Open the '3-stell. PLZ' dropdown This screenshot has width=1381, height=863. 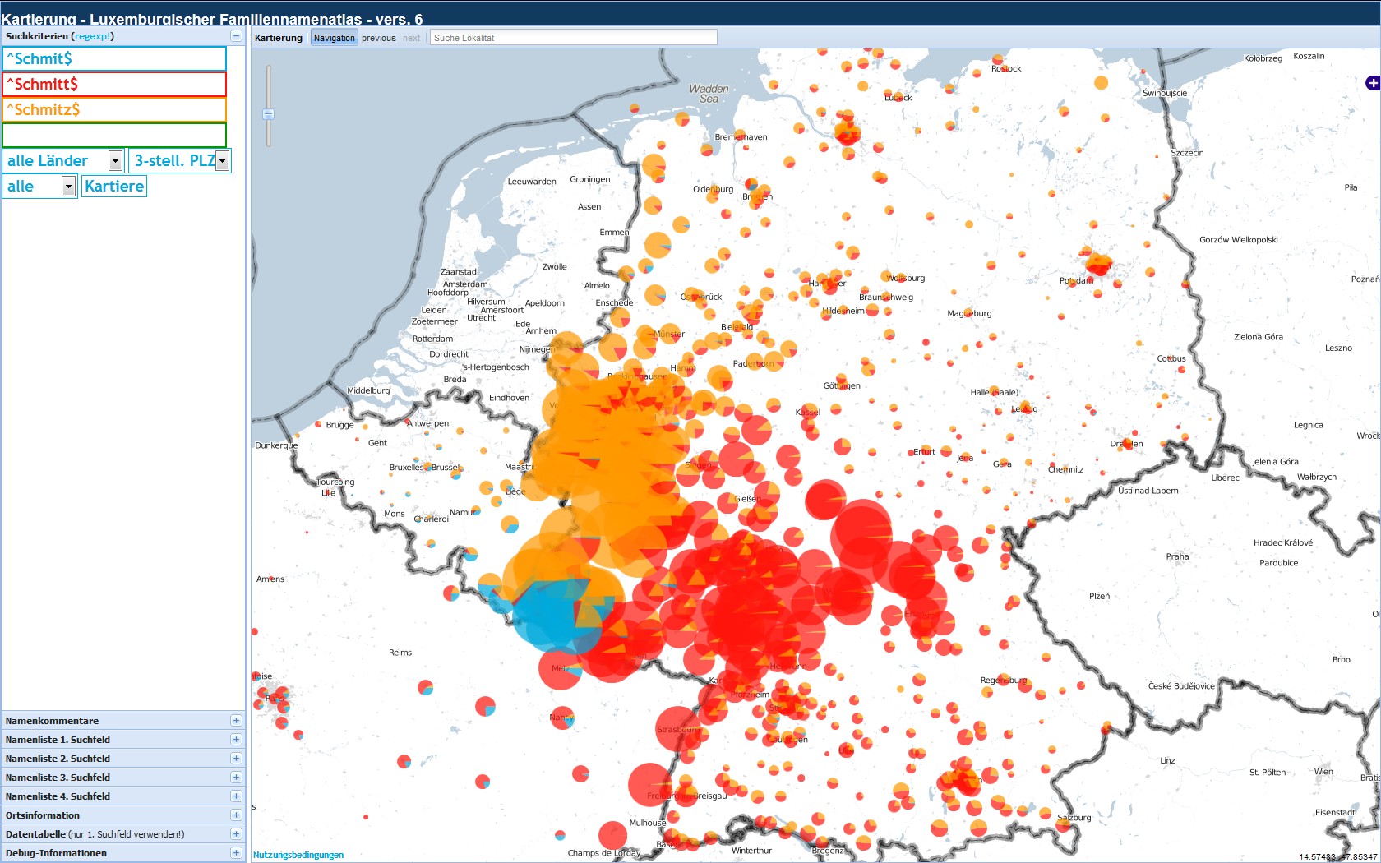(222, 161)
